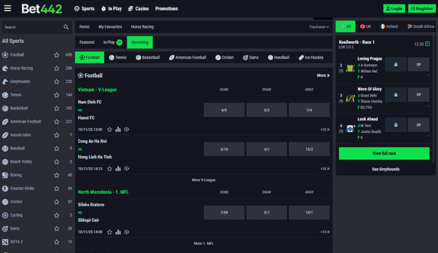
Task: Open Cycling in the sidebar
Action: pyautogui.click(x=16, y=215)
